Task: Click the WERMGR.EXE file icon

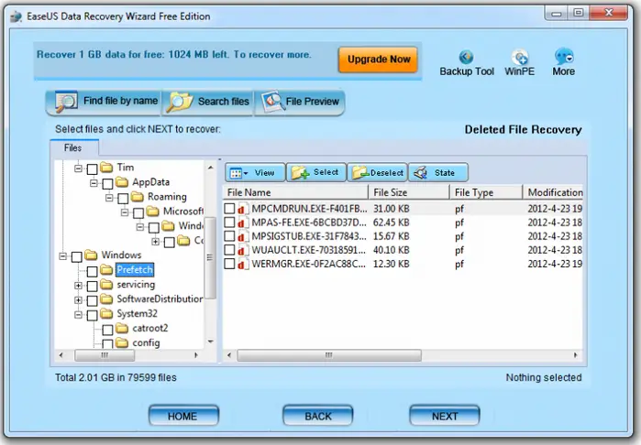Action: (243, 264)
